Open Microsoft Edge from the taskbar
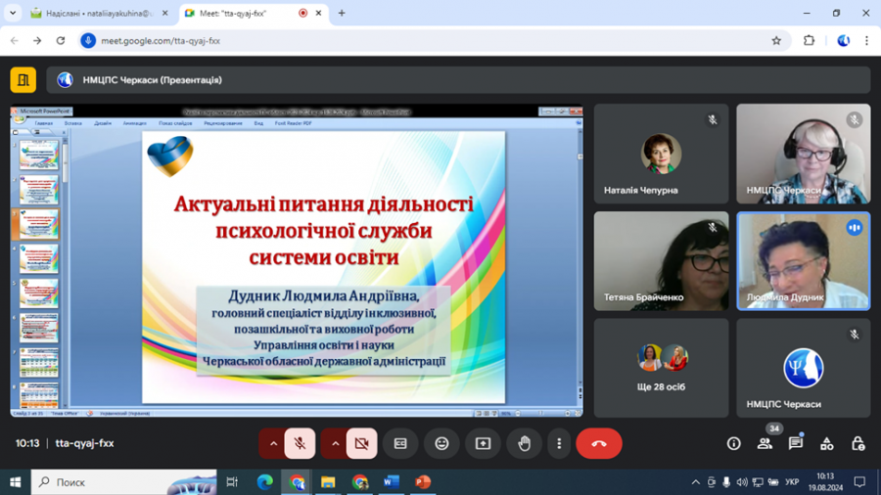The height and width of the screenshot is (495, 881). point(264,482)
